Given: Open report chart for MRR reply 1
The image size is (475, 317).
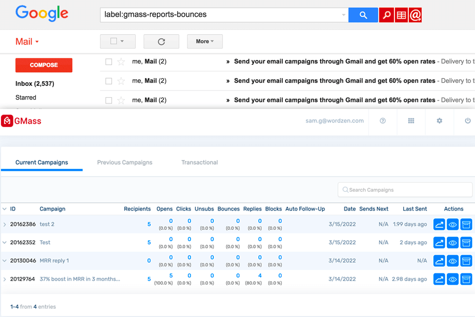Looking at the screenshot, I should (439, 261).
